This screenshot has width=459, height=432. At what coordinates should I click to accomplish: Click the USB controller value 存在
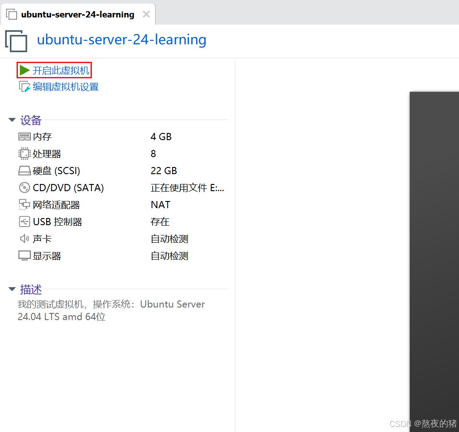160,222
